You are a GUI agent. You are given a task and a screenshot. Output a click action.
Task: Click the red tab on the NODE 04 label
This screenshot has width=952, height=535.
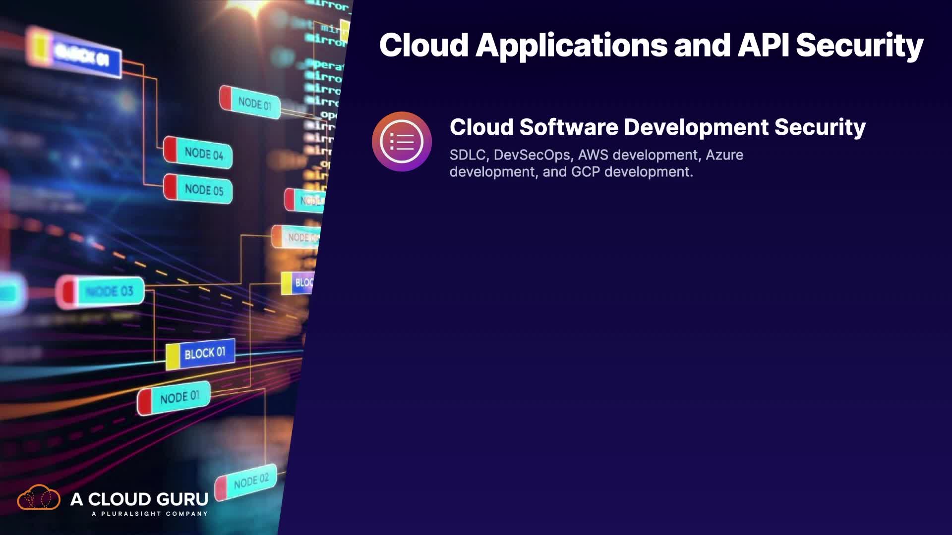coord(171,149)
